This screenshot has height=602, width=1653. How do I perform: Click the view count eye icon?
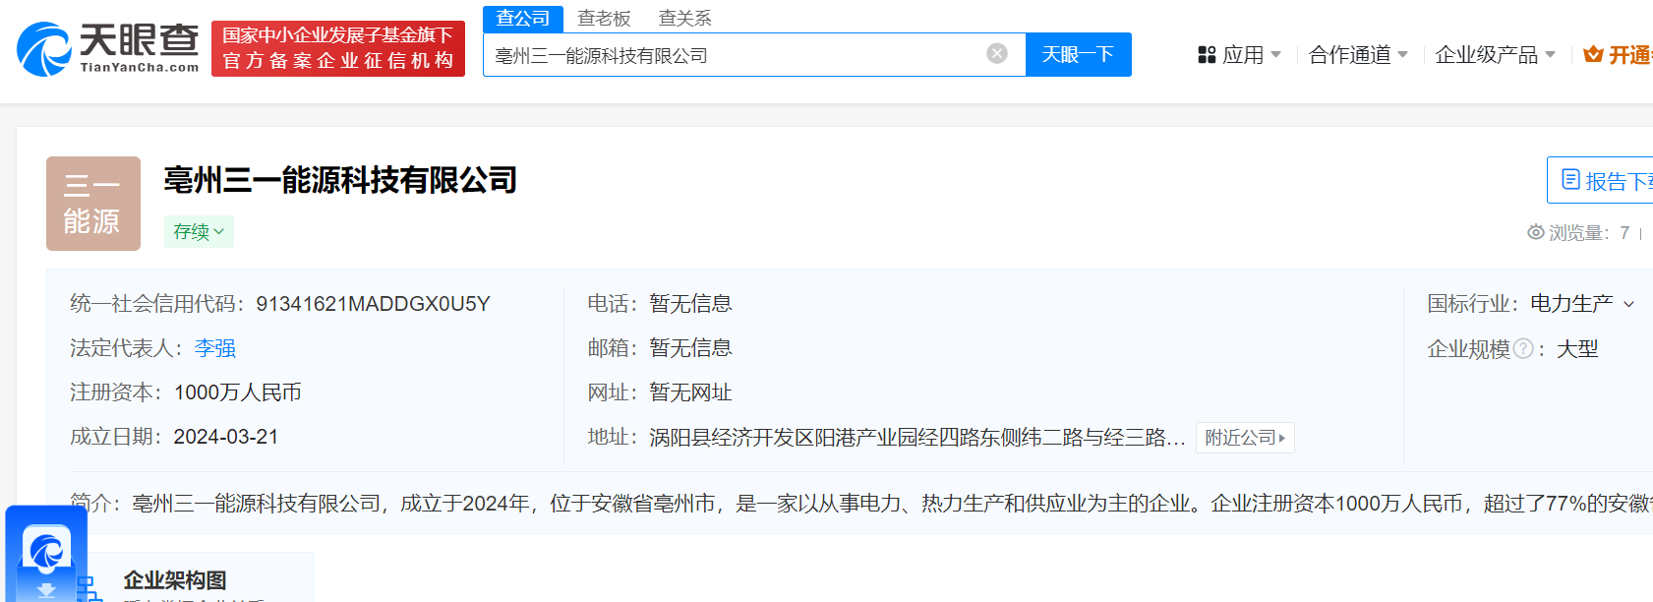[1535, 232]
